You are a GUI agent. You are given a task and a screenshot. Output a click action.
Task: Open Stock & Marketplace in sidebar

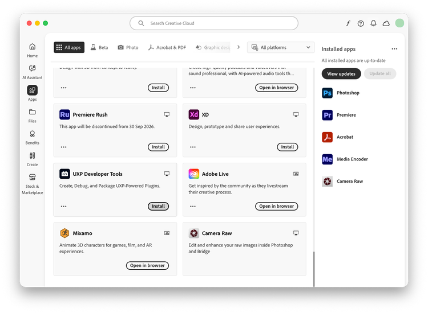(32, 184)
